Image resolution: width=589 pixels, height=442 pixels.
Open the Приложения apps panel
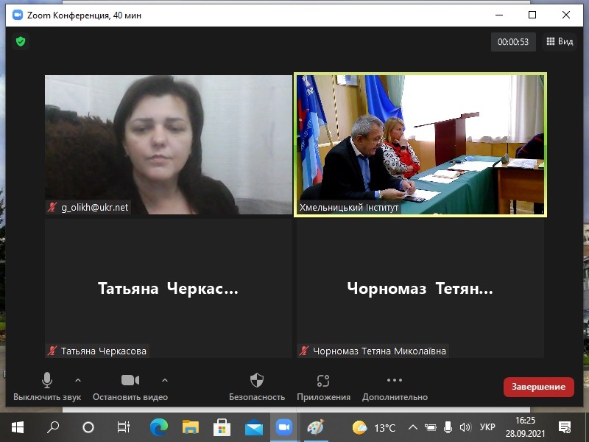[323, 387]
